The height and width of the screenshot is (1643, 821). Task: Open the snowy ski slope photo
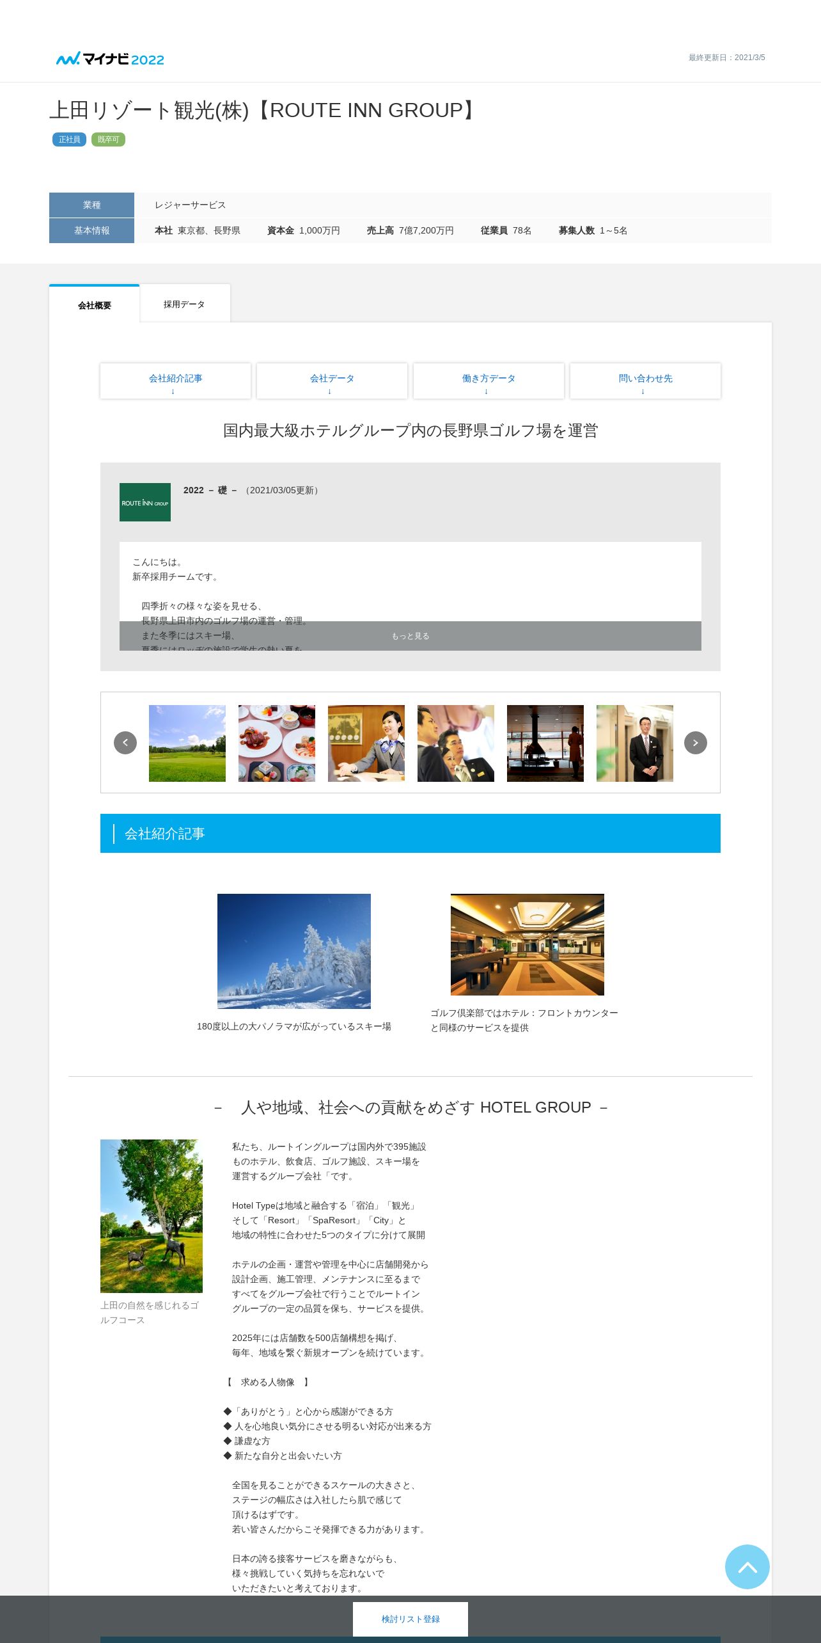pyautogui.click(x=294, y=951)
